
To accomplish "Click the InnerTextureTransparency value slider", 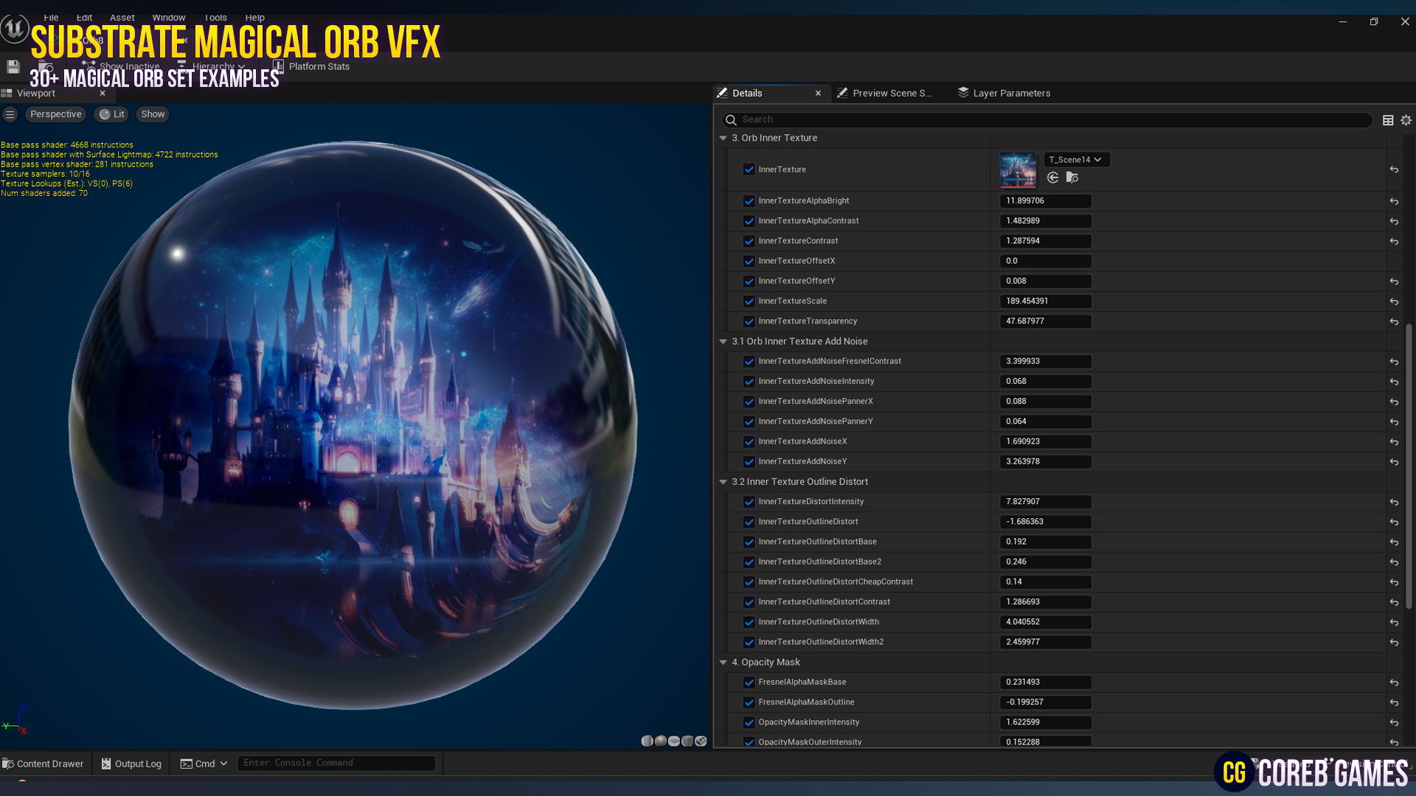I will click(x=1045, y=321).
